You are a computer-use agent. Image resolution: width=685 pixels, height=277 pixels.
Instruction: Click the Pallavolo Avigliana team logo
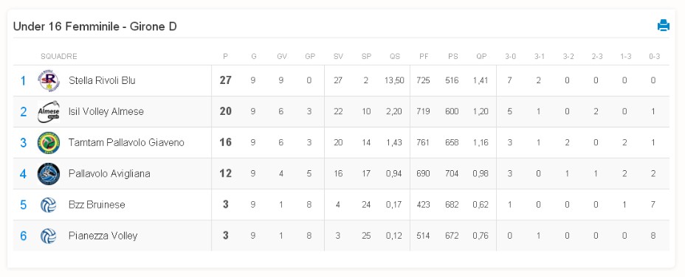click(49, 174)
